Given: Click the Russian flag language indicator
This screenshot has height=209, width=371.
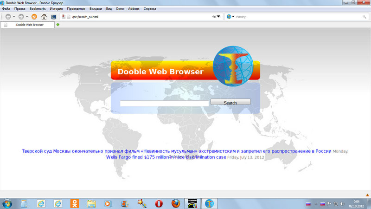Looking at the screenshot, I should click(x=308, y=204).
